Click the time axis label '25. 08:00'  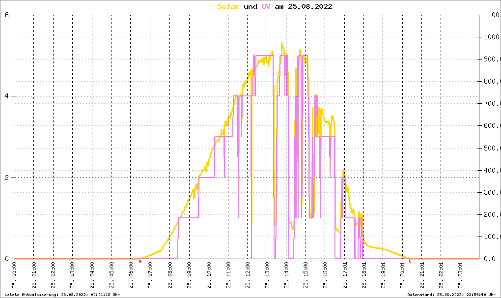point(169,275)
